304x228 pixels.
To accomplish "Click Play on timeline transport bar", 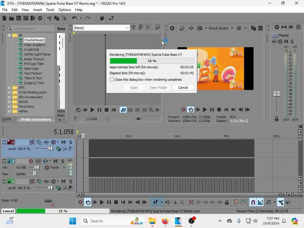I will pyautogui.click(x=102, y=202).
